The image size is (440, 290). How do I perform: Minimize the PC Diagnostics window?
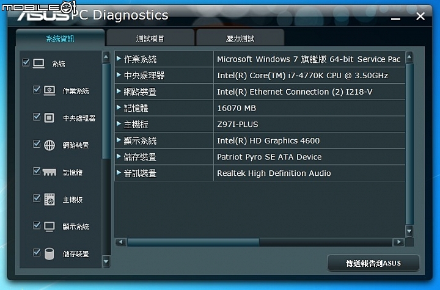point(395,18)
